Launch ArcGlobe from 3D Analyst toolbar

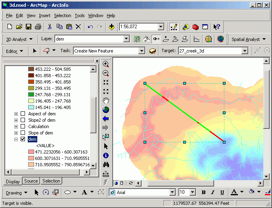(x=220, y=39)
